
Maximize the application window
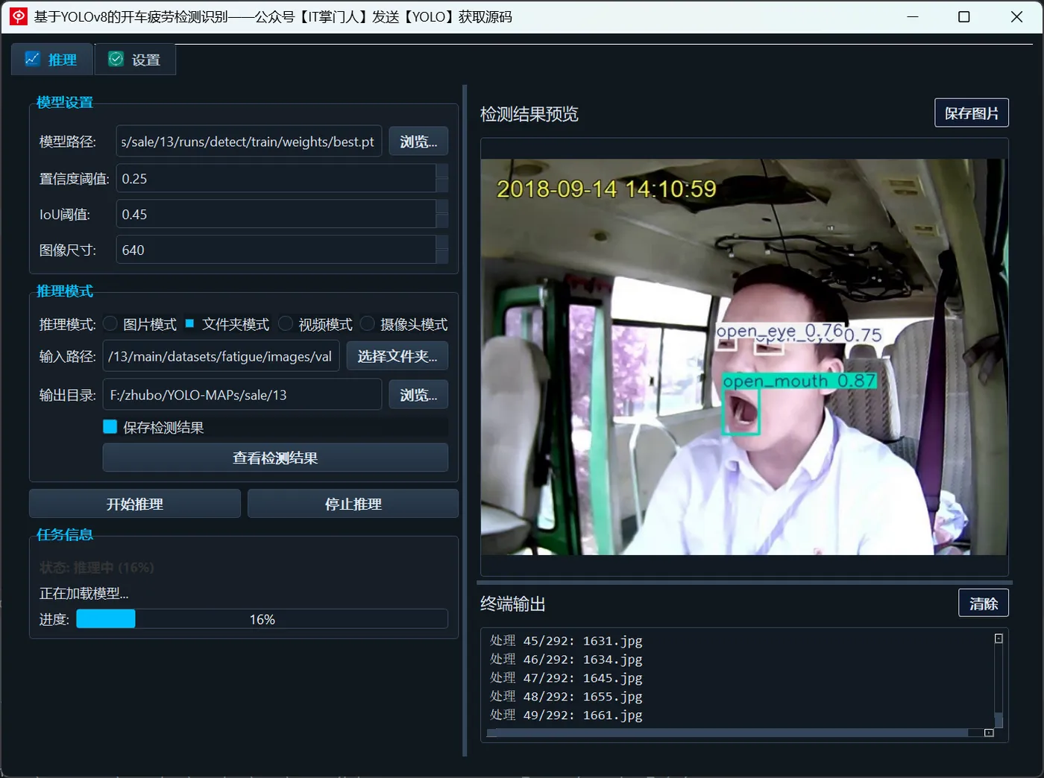964,16
